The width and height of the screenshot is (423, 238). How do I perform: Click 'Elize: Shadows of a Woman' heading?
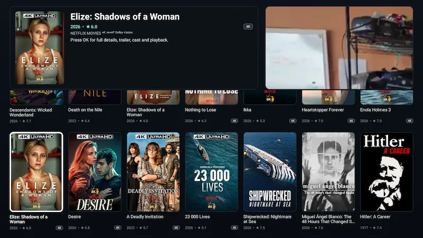125,17
